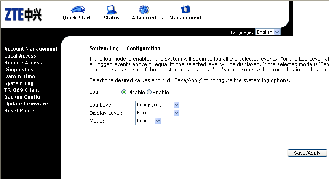329x179 pixels.
Task: Open the Quick Start menu label
Action: click(x=77, y=18)
